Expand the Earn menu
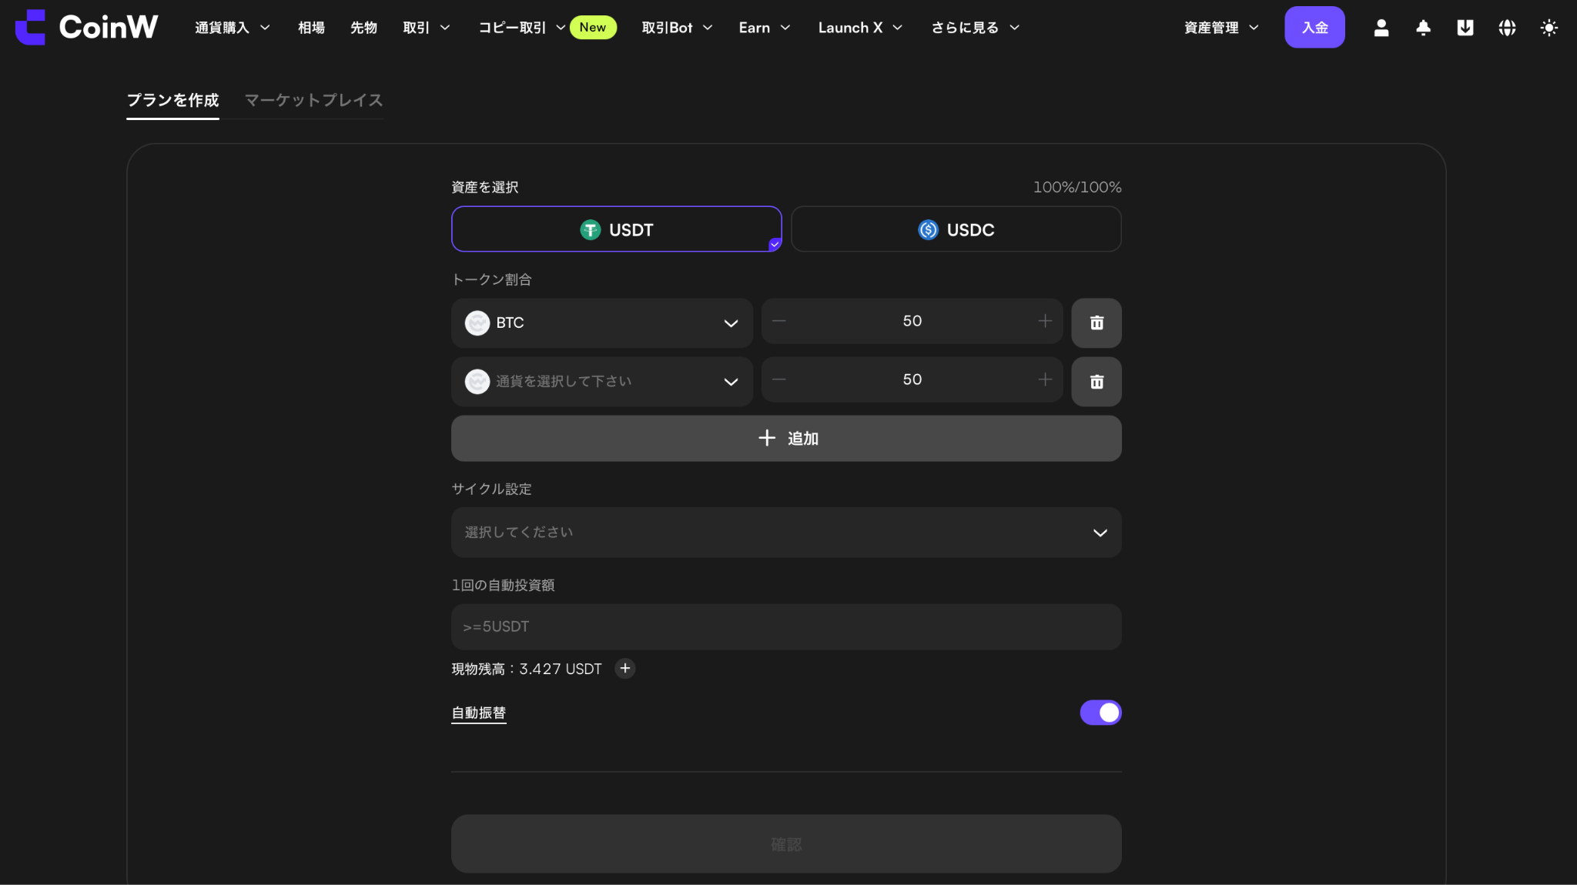 tap(764, 28)
